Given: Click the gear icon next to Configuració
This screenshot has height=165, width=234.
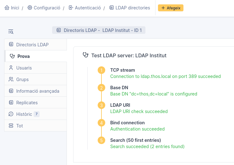Looking at the screenshot, I should point(30,8).
